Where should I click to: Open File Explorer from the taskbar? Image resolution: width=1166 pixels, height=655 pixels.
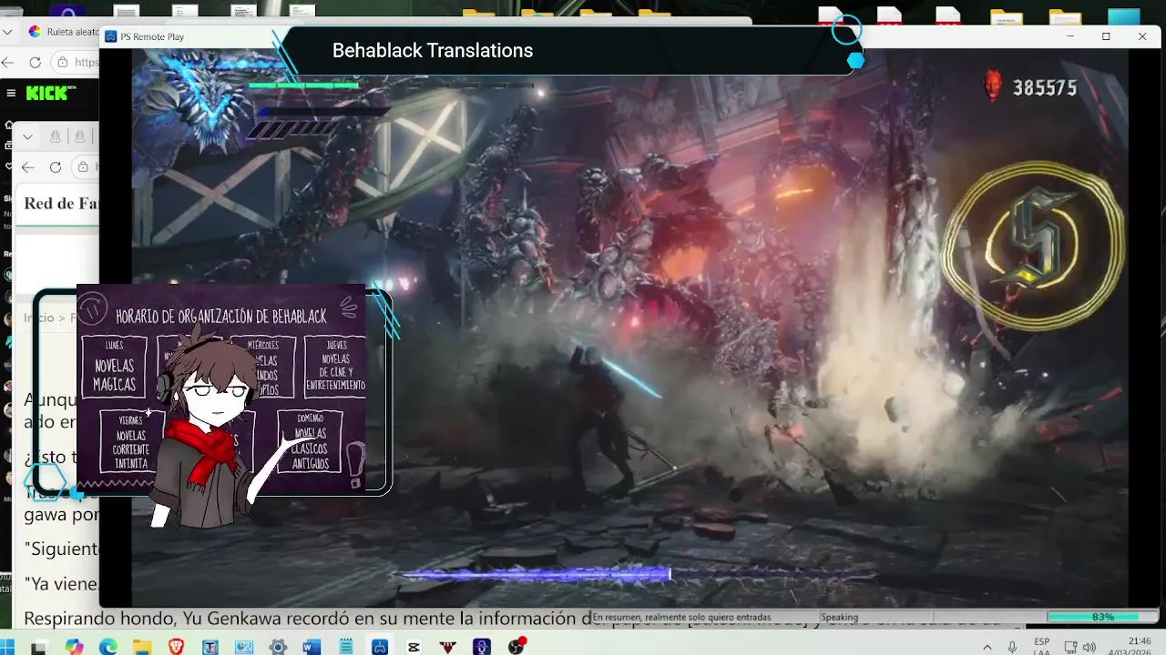tap(142, 647)
